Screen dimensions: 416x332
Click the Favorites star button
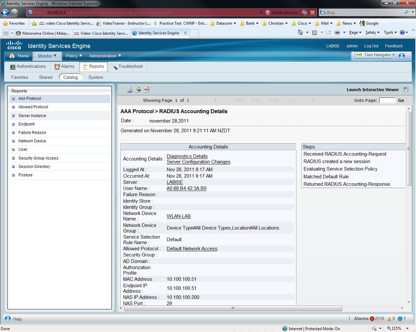point(14,23)
